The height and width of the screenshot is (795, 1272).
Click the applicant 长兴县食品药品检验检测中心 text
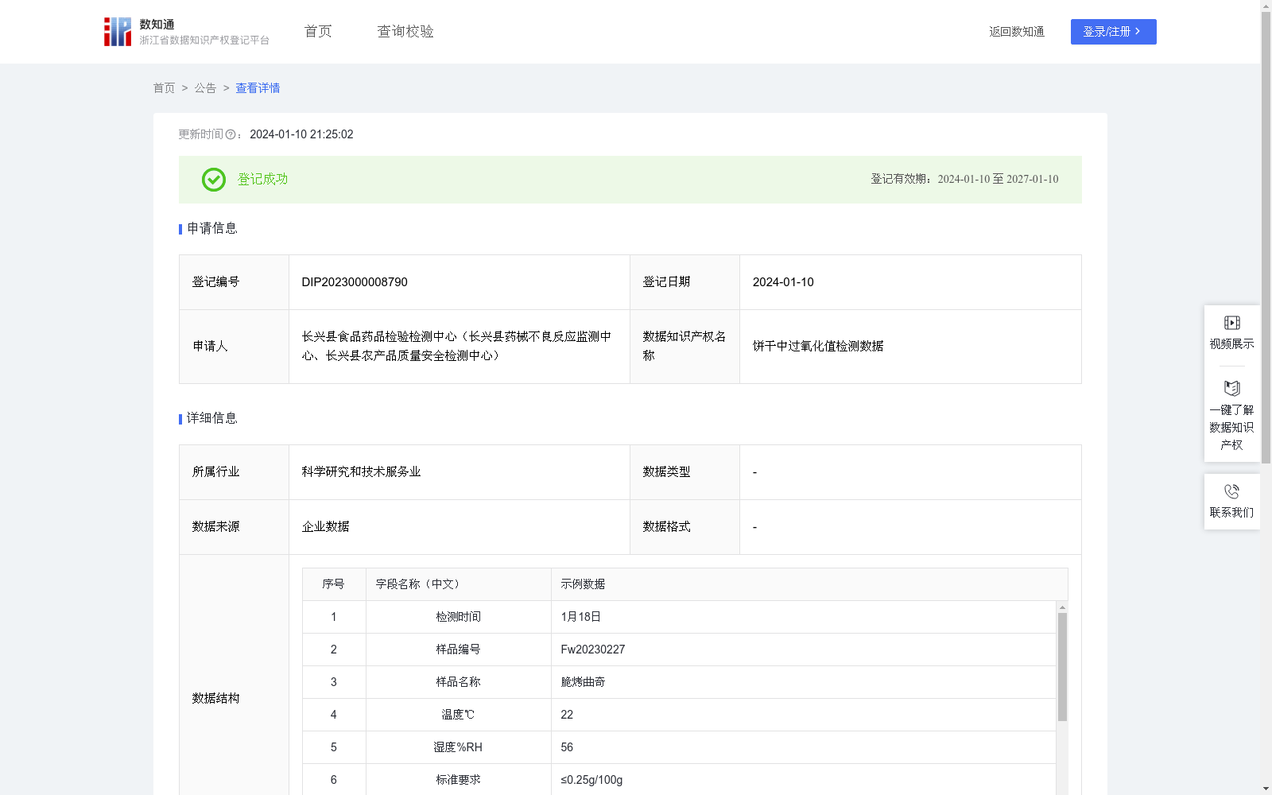(456, 347)
